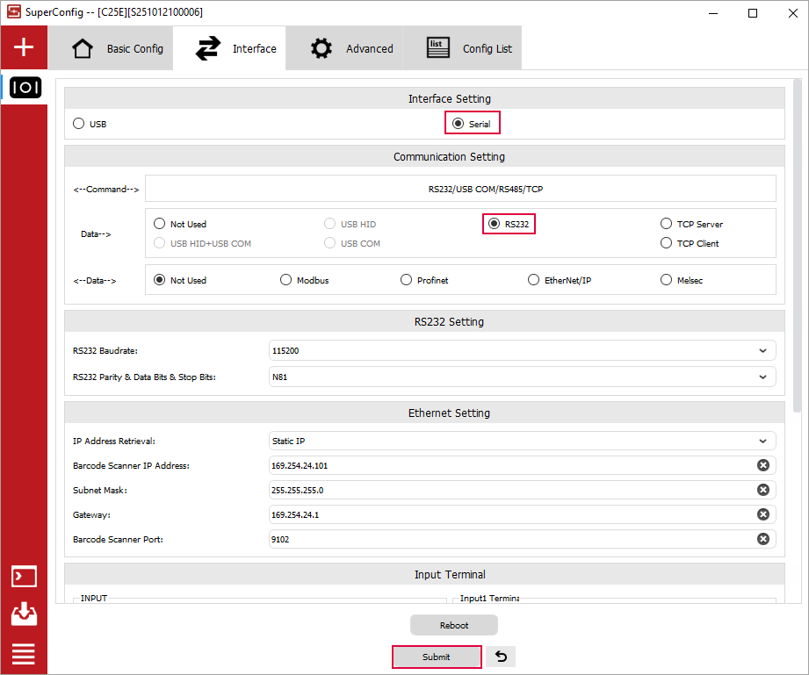Switch to the Basic Config tab
Image resolution: width=809 pixels, height=675 pixels.
[117, 48]
